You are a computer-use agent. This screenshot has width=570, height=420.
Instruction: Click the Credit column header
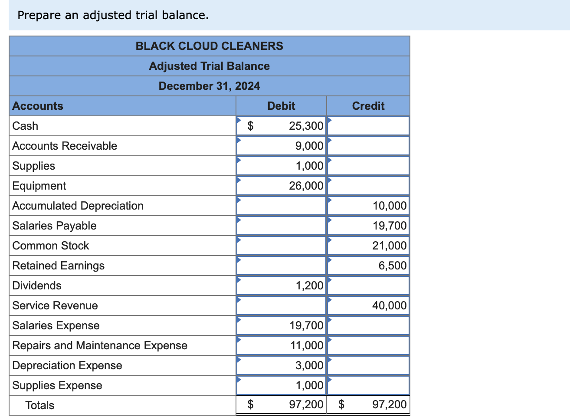click(368, 106)
